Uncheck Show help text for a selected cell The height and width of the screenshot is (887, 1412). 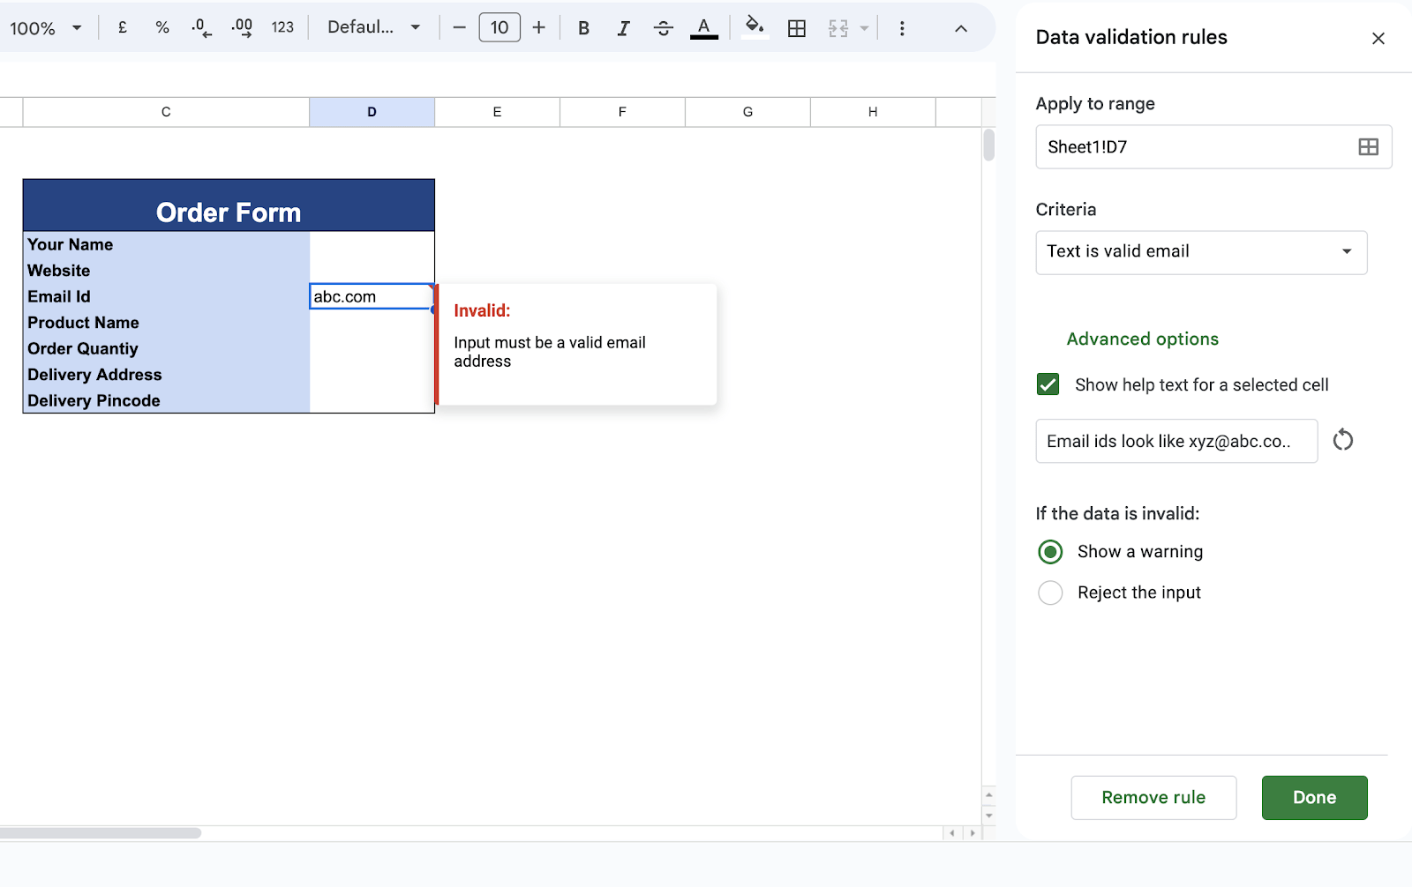[x=1048, y=384]
